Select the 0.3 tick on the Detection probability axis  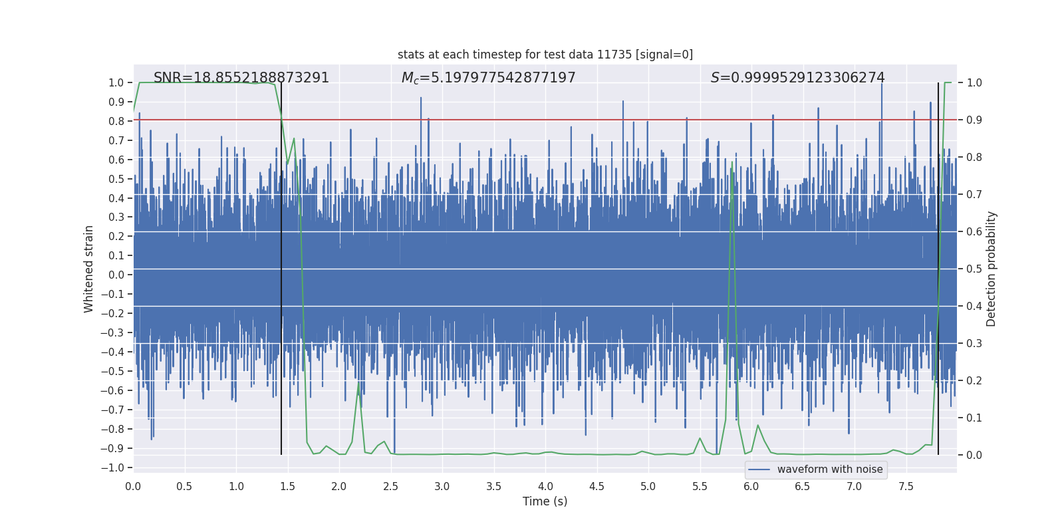[x=974, y=343]
